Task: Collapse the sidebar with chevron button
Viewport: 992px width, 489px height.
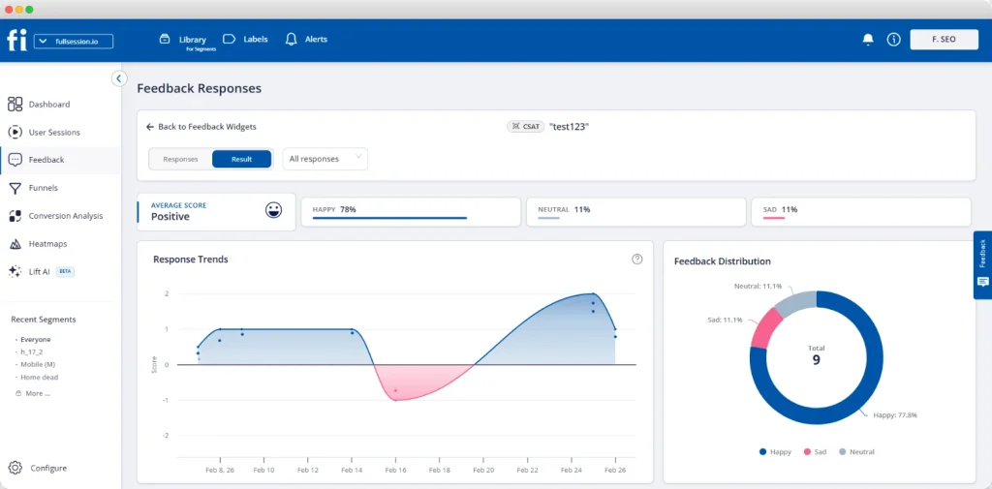Action: tap(118, 78)
